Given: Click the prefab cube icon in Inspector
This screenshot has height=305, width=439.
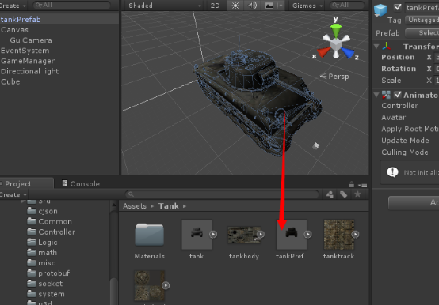Looking at the screenshot, I should 380,10.
